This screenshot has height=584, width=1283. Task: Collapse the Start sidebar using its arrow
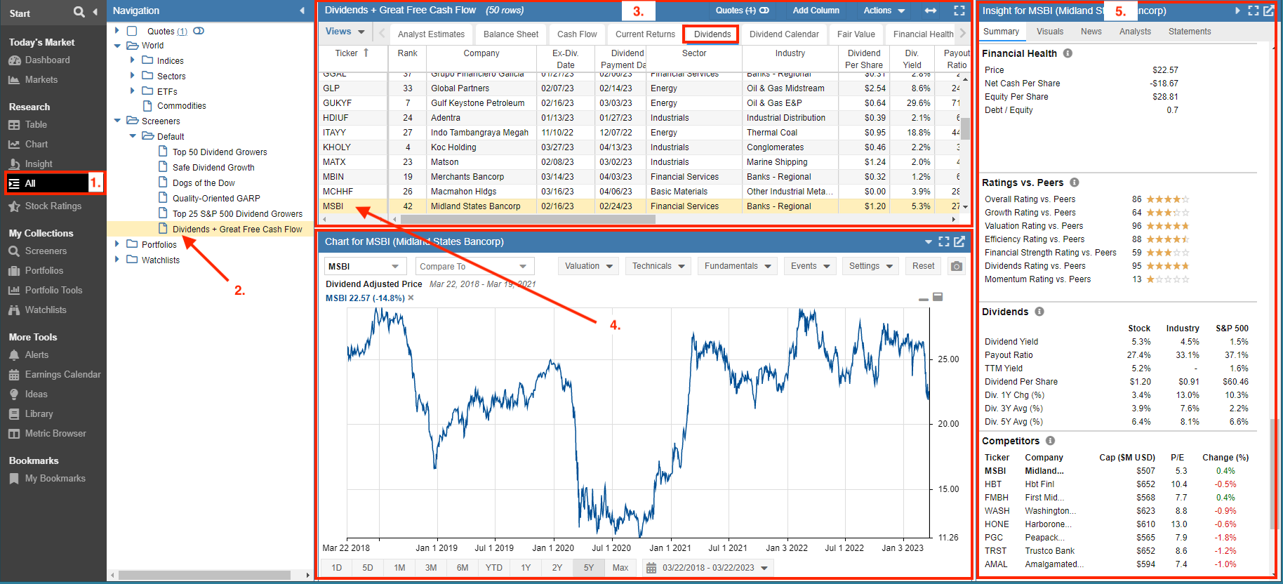(95, 12)
